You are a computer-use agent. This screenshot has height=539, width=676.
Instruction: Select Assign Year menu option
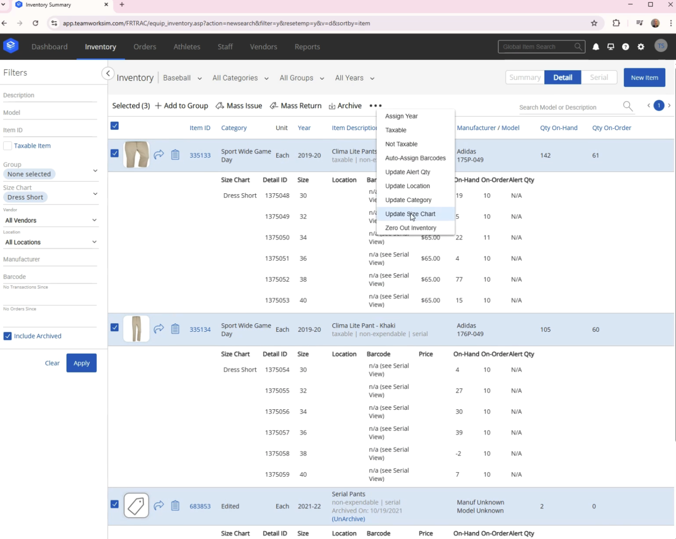415,116
